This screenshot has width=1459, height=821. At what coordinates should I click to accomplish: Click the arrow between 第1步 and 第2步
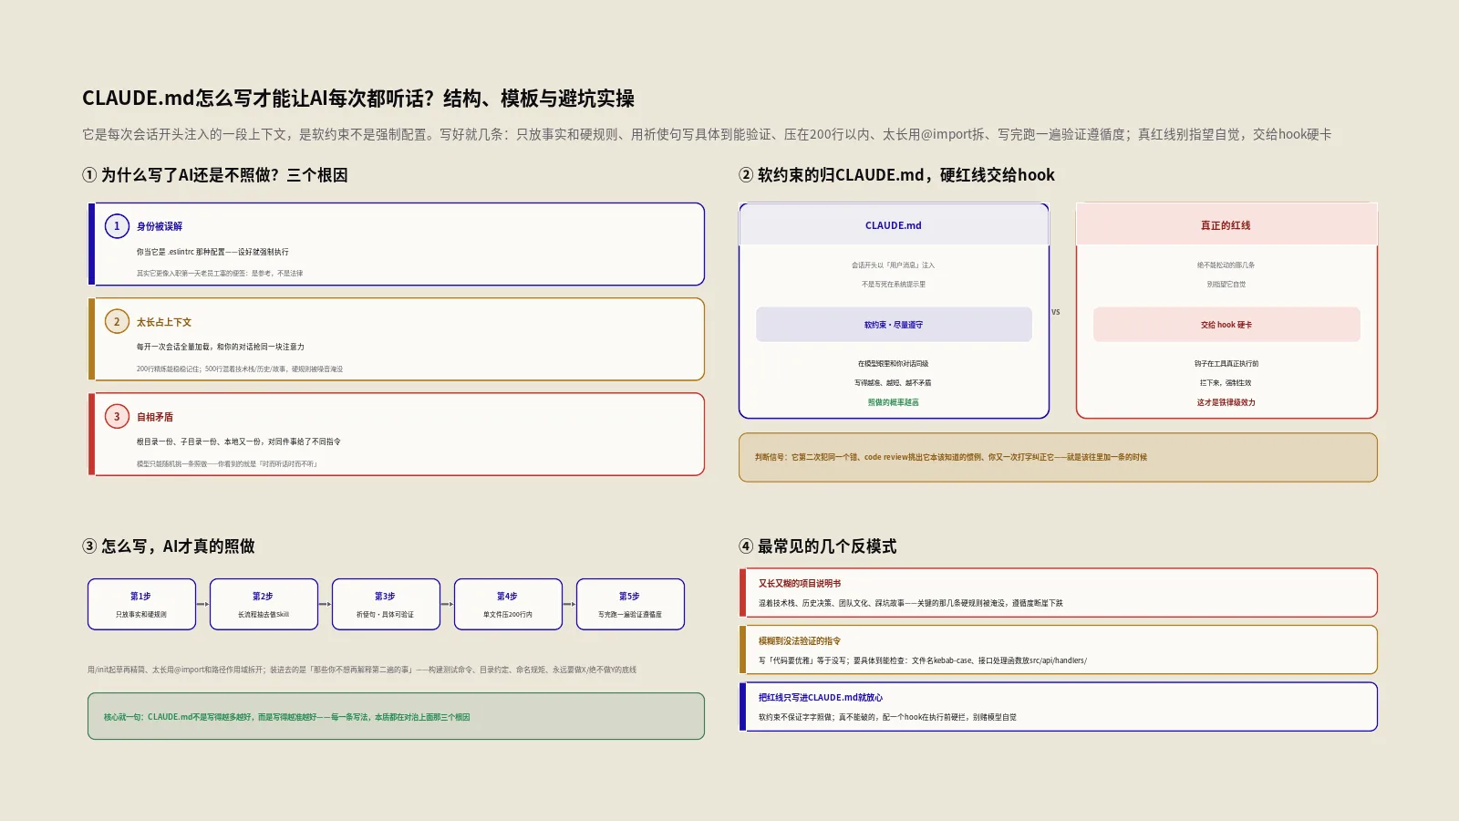coord(203,604)
